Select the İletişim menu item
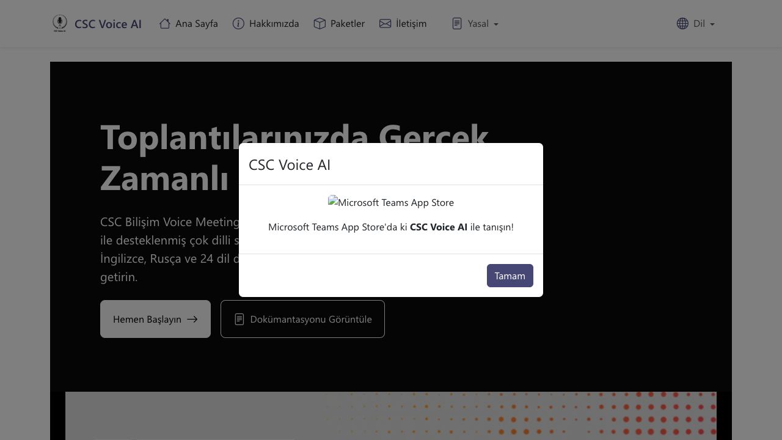The image size is (782, 440). (411, 23)
